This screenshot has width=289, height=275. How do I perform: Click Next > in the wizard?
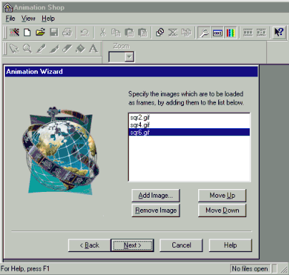pyautogui.click(x=132, y=245)
